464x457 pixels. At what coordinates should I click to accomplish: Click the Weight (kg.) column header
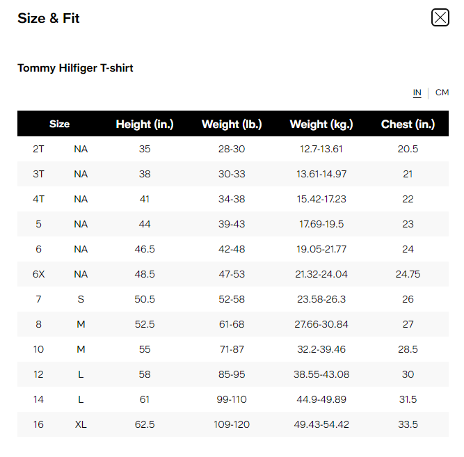pos(321,124)
